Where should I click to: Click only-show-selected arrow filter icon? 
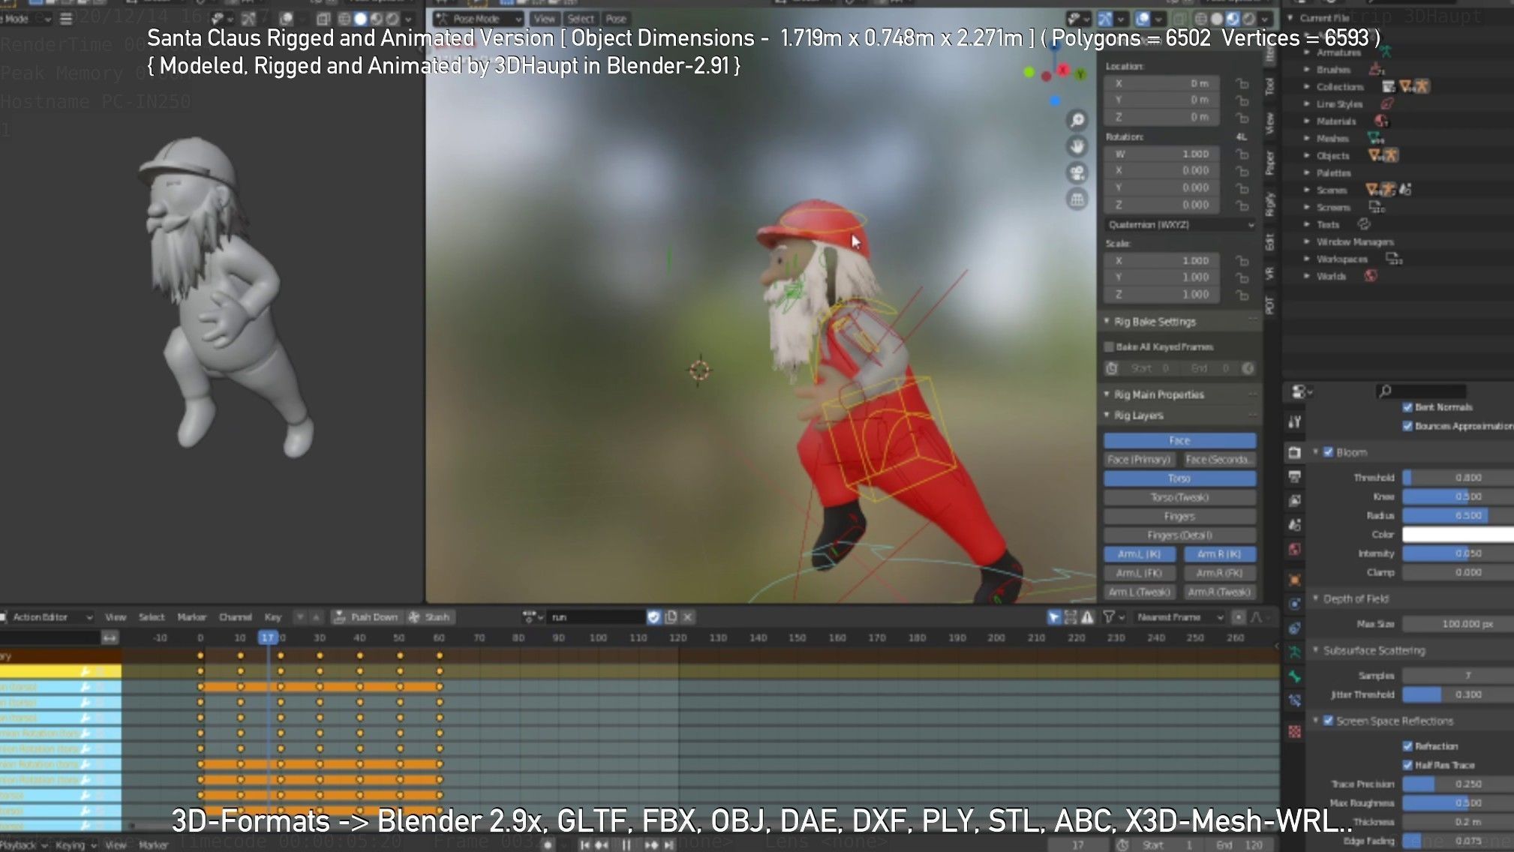(x=1054, y=617)
